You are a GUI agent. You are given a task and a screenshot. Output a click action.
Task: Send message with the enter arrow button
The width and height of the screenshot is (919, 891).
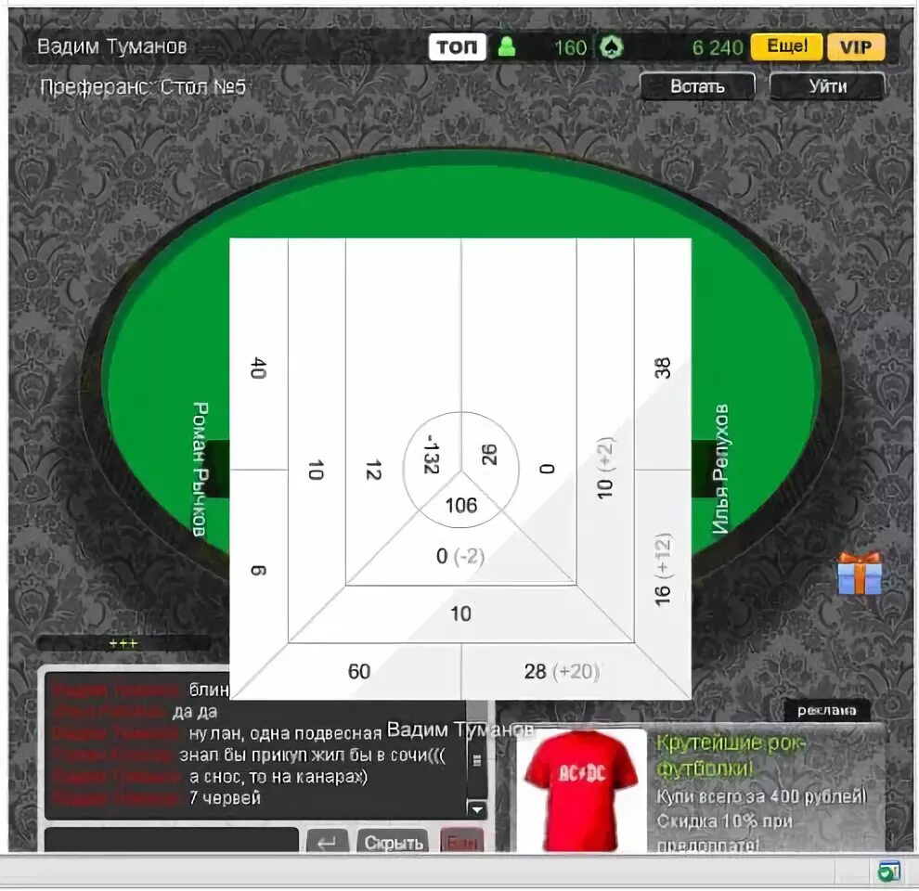pyautogui.click(x=327, y=842)
